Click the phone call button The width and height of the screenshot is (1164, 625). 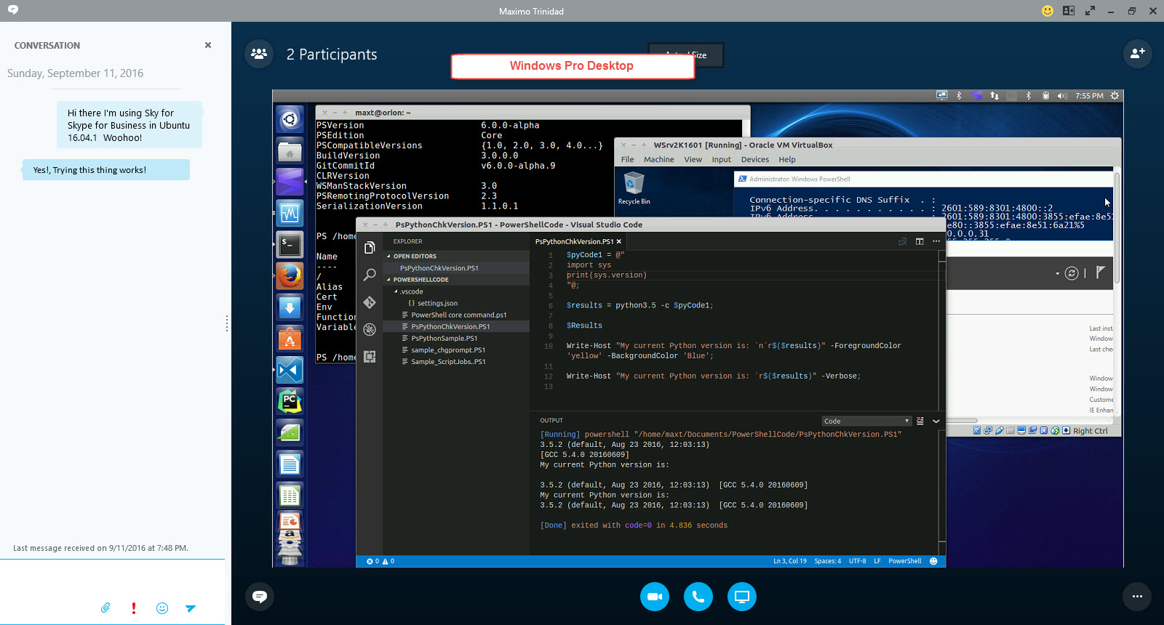point(698,597)
